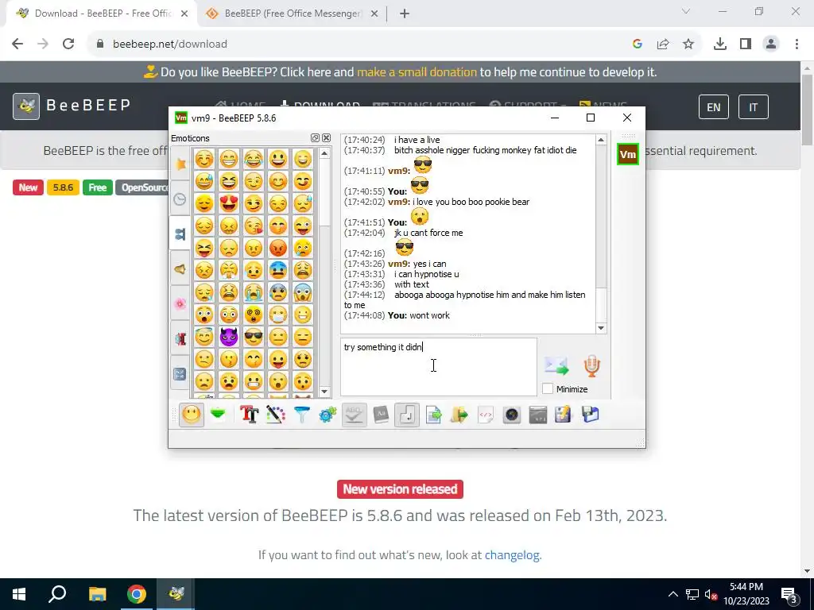Click the microphone voice message icon
This screenshot has height=610, width=814.
point(591,365)
